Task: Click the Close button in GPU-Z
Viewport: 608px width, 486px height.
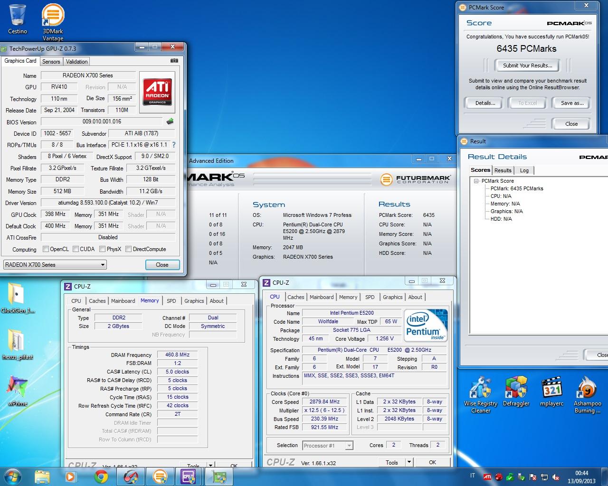Action: [x=162, y=265]
